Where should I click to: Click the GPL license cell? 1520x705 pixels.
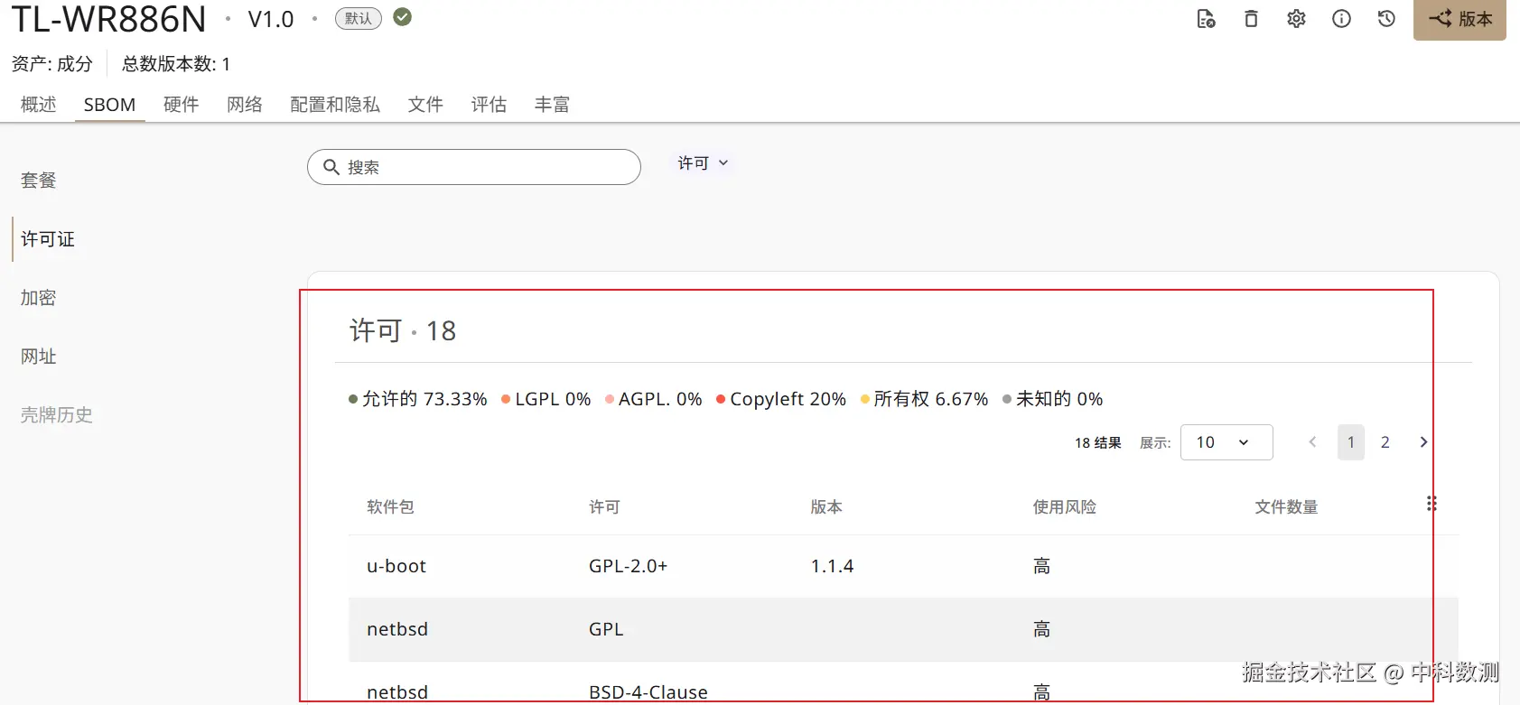click(606, 629)
